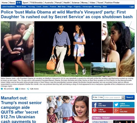Screen dimensions: 137x123
Task: Click the Login link
Action: (x=131, y=7)
